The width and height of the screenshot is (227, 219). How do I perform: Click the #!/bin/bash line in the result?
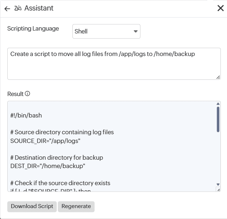click(x=26, y=116)
